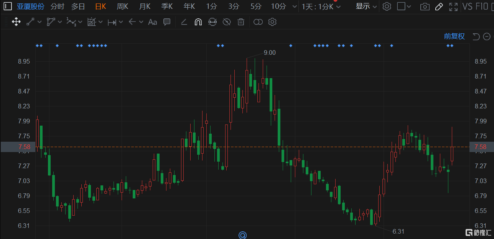Add a comment bubble annotation
Viewport: 494px width, 239px height.
pos(167,22)
